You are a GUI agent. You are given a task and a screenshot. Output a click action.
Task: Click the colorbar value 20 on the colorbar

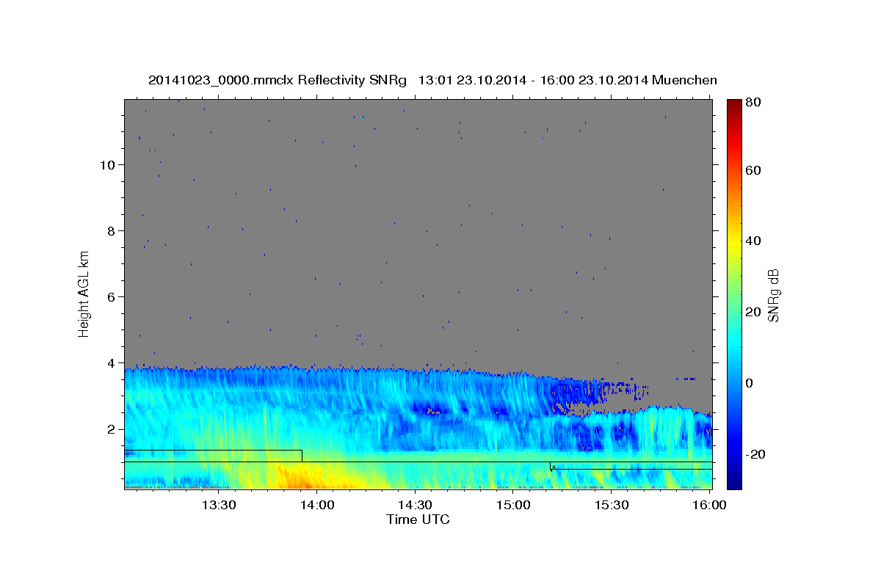coord(754,312)
